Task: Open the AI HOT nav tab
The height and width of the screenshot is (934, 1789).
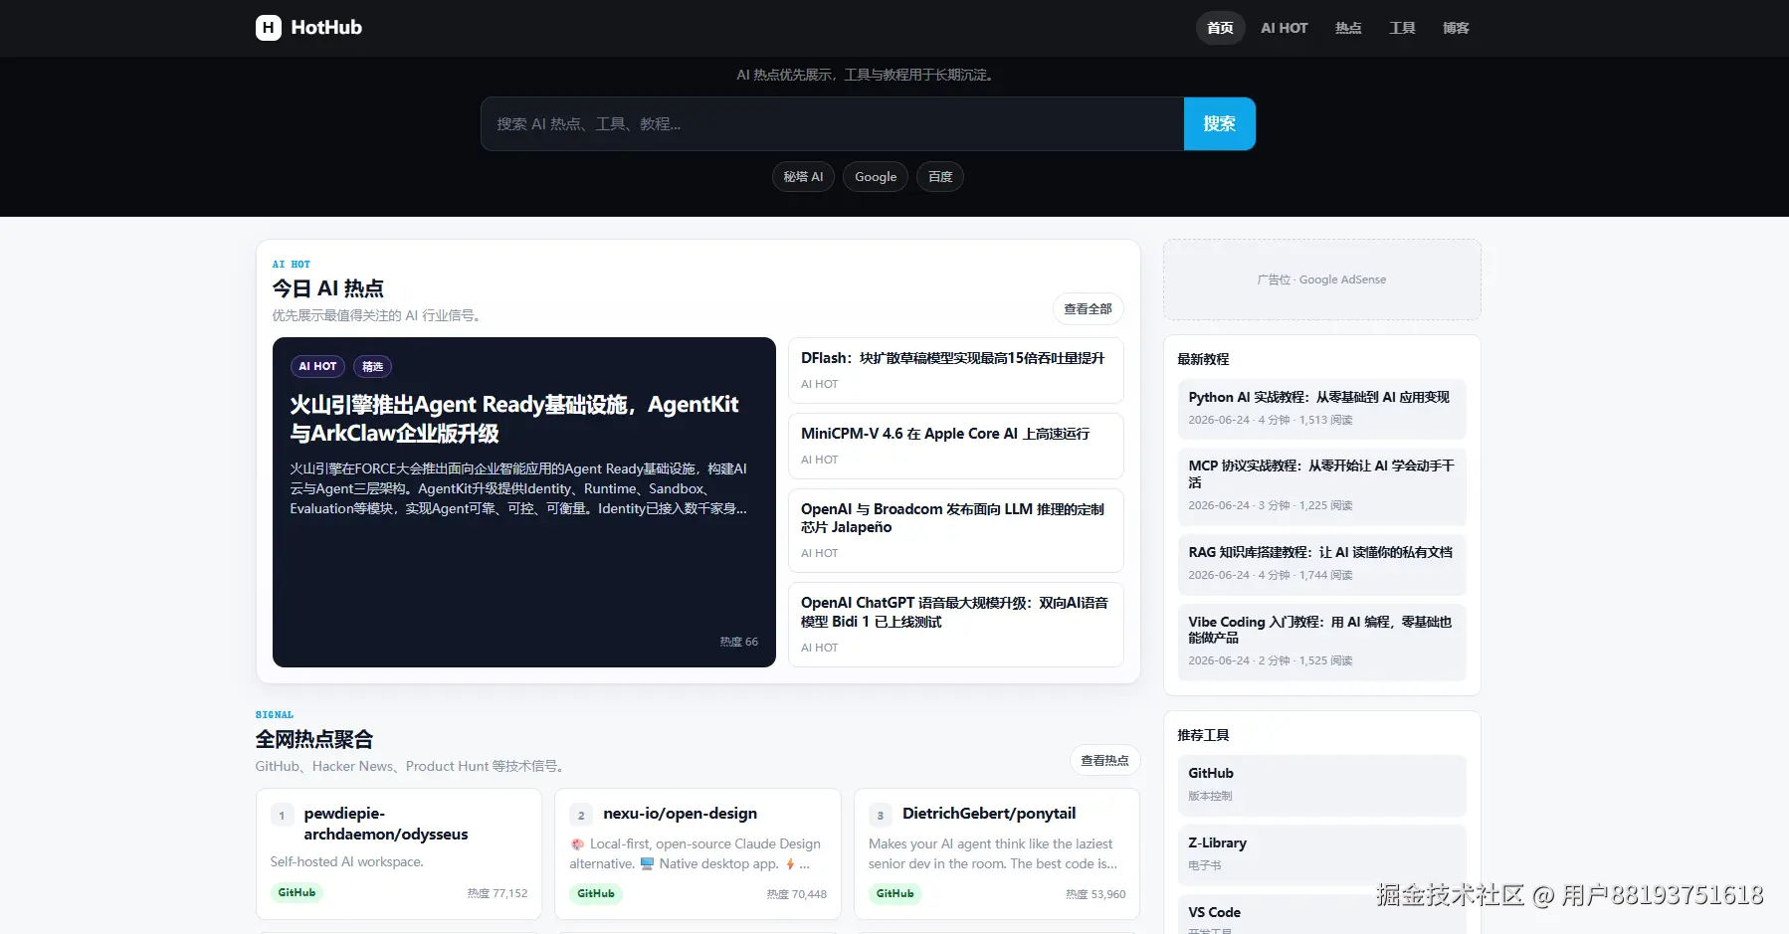Action: pos(1284,28)
